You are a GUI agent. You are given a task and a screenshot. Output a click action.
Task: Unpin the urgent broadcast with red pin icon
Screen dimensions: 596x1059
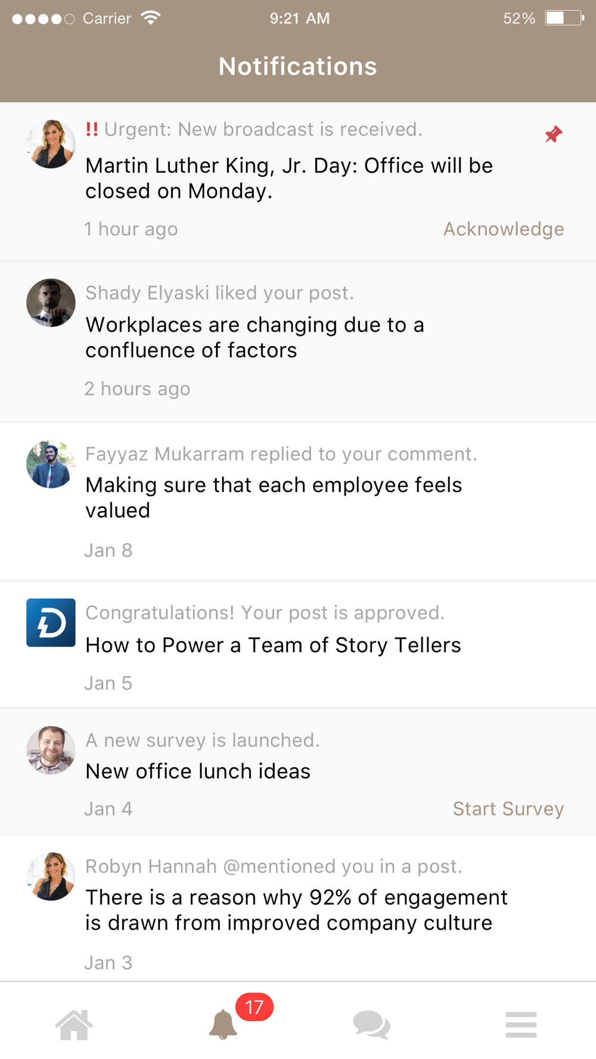click(554, 135)
